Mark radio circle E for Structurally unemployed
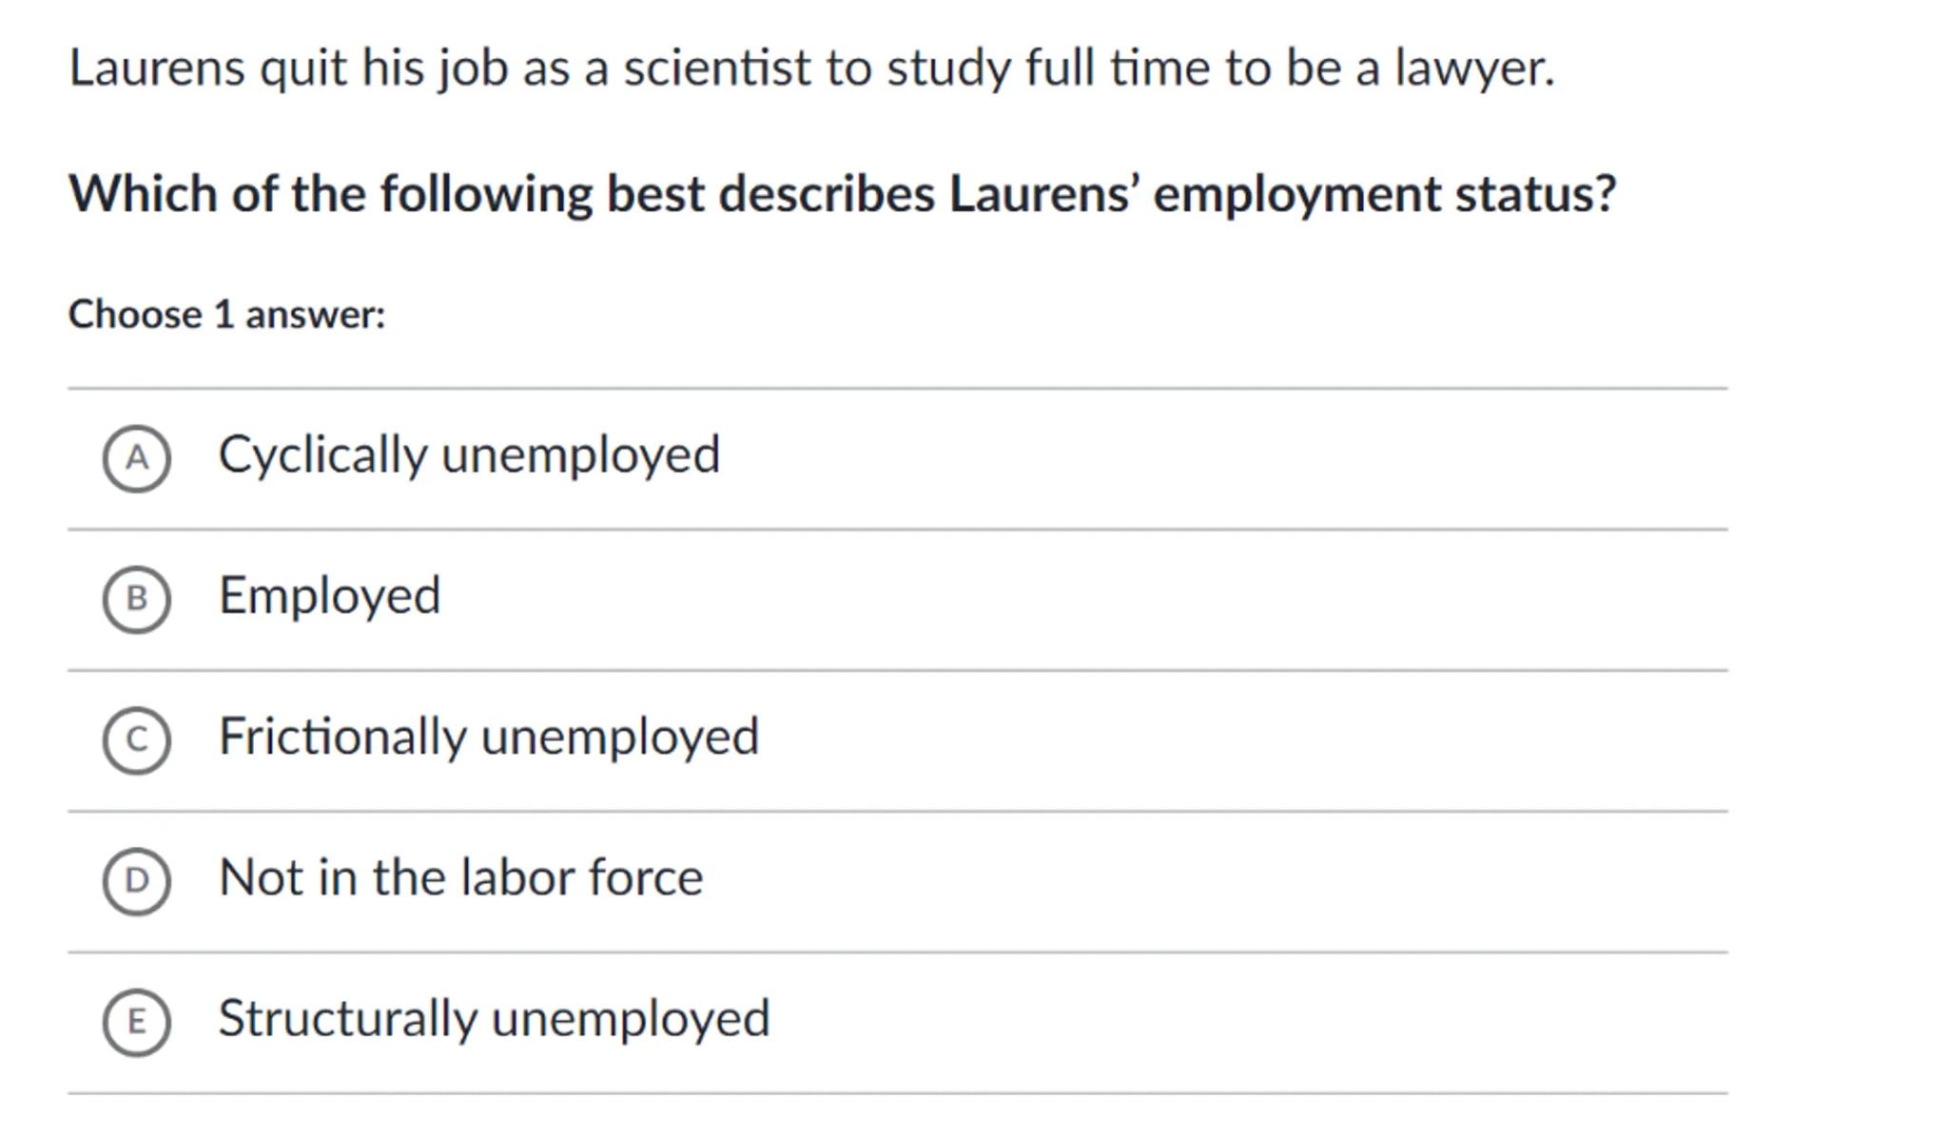The height and width of the screenshot is (1136, 1948). point(137,1022)
